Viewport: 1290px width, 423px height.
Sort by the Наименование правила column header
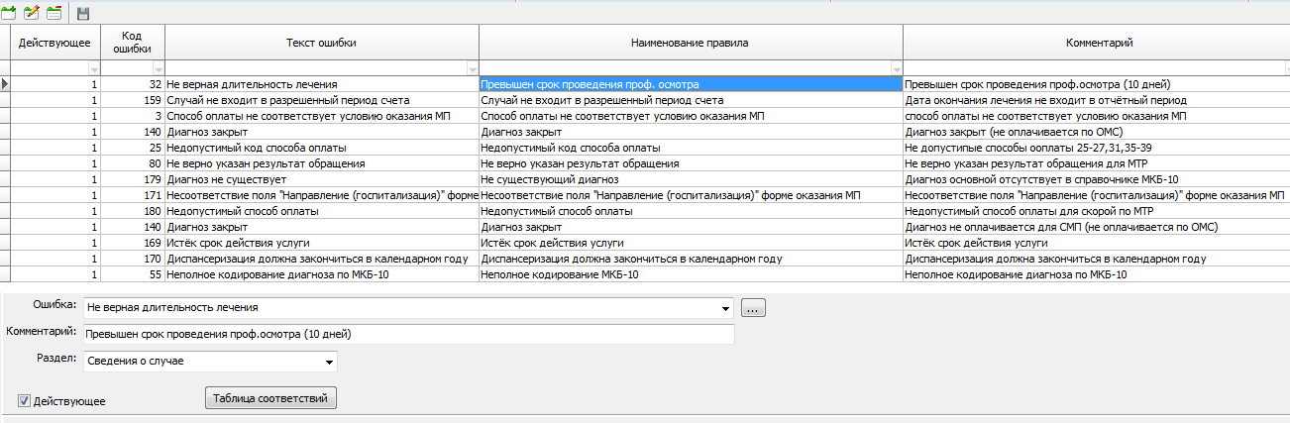(x=691, y=43)
